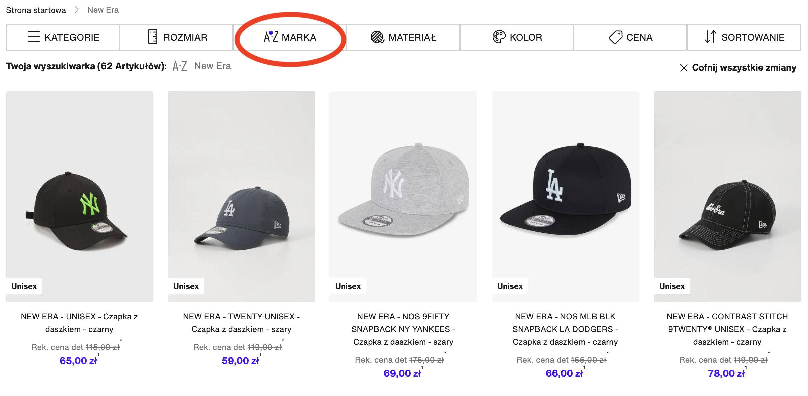
Task: Open black LA Dodgers snapback image
Action: click(565, 196)
